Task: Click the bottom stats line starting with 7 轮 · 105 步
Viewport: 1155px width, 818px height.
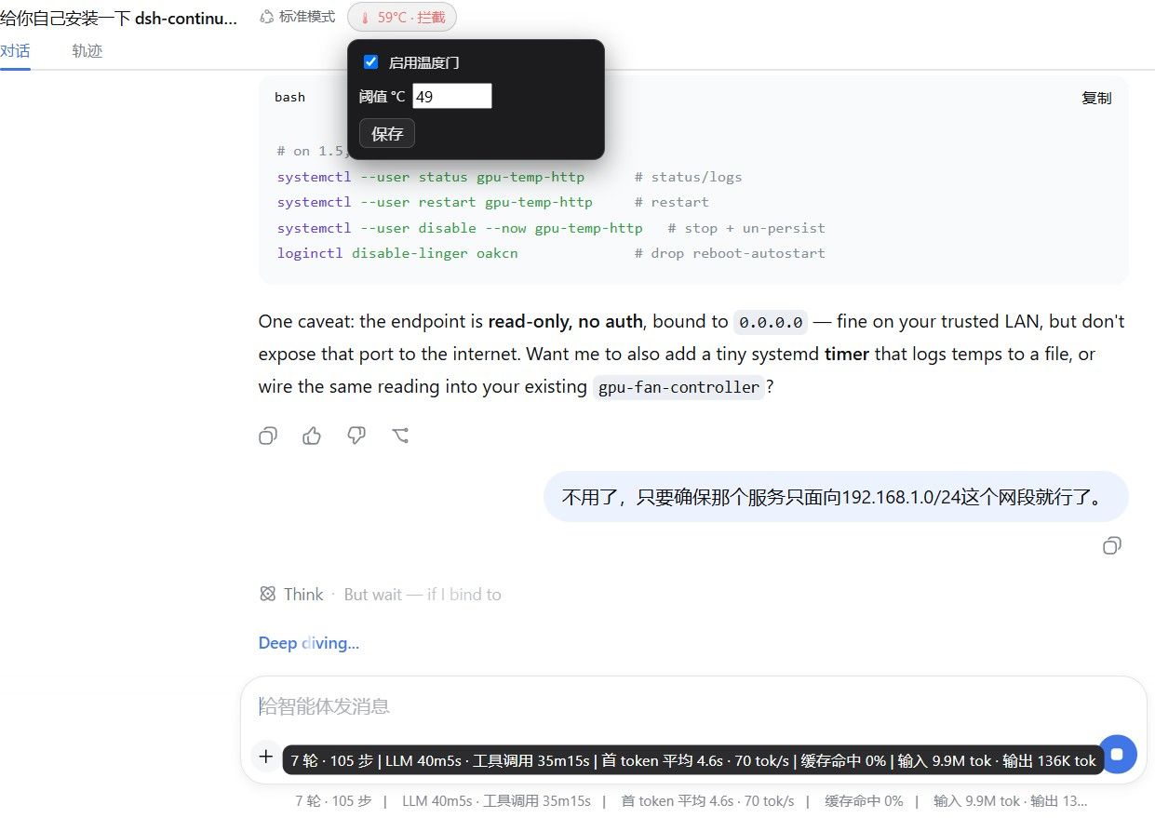Action: pos(691,800)
